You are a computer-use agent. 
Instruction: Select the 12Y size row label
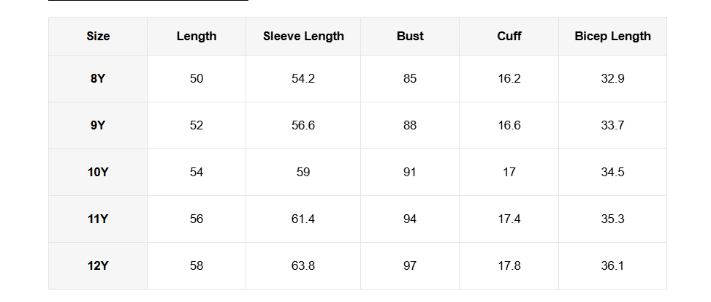click(x=98, y=265)
